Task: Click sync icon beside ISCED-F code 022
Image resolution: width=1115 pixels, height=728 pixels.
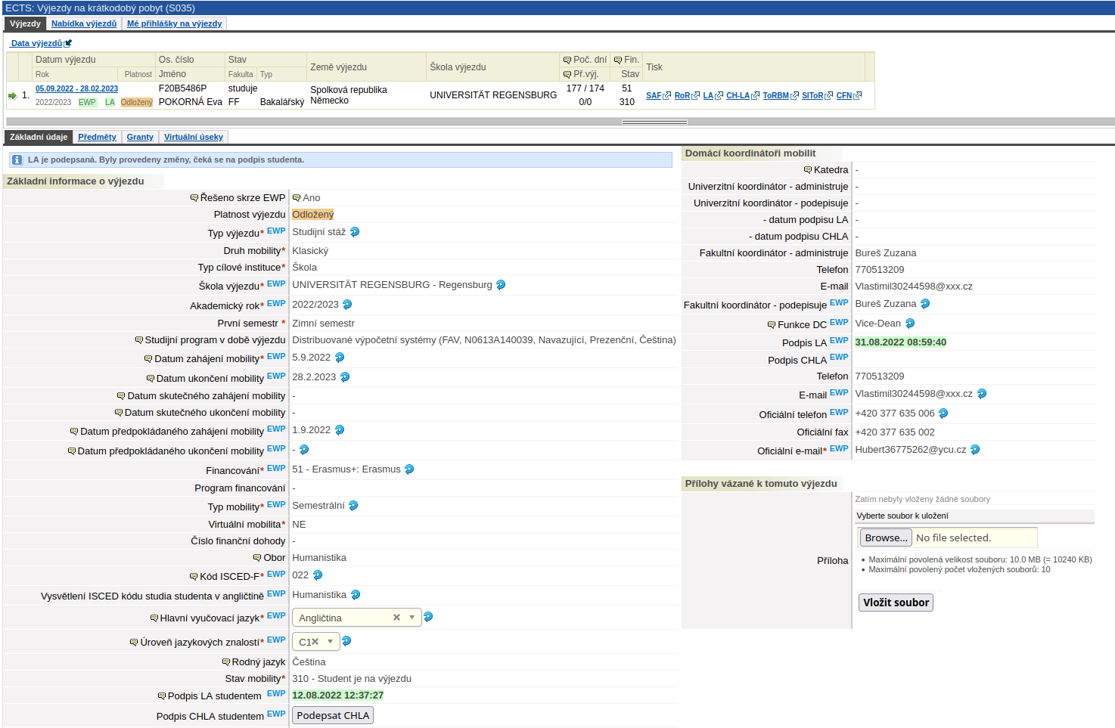Action: click(x=318, y=575)
